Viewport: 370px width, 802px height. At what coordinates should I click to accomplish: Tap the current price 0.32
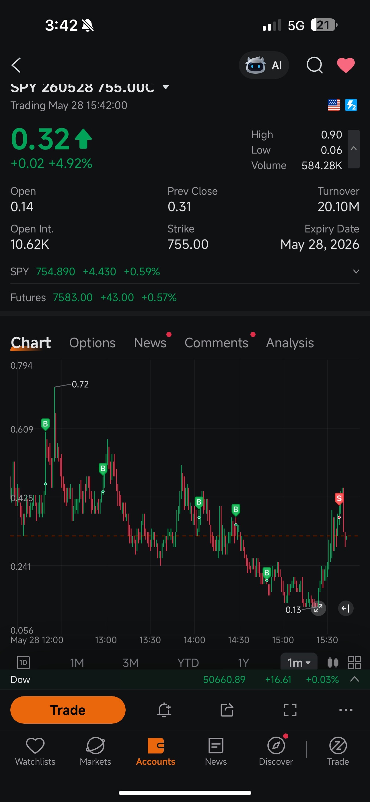pos(40,139)
